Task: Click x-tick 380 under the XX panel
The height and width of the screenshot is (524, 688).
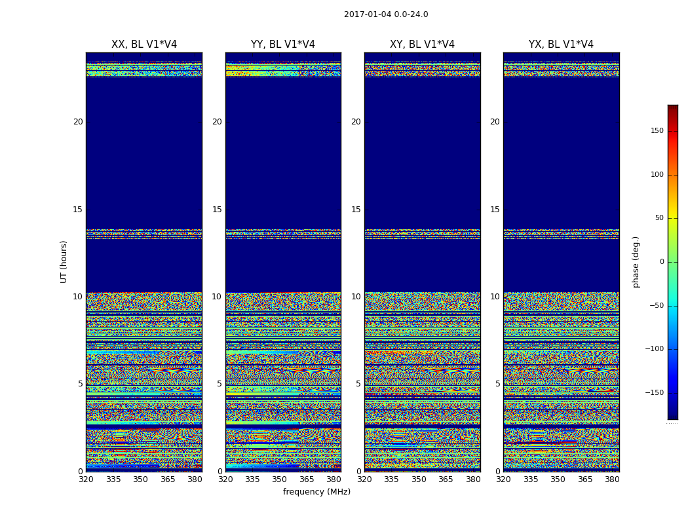Action: pyautogui.click(x=195, y=479)
